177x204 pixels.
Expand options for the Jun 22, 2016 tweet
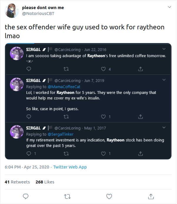[163, 49]
